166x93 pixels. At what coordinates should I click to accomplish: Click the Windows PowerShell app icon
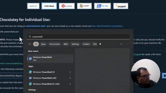click(30, 59)
